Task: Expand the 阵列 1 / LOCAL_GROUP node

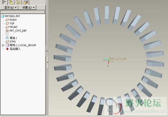Action: pyautogui.click(x=3, y=45)
